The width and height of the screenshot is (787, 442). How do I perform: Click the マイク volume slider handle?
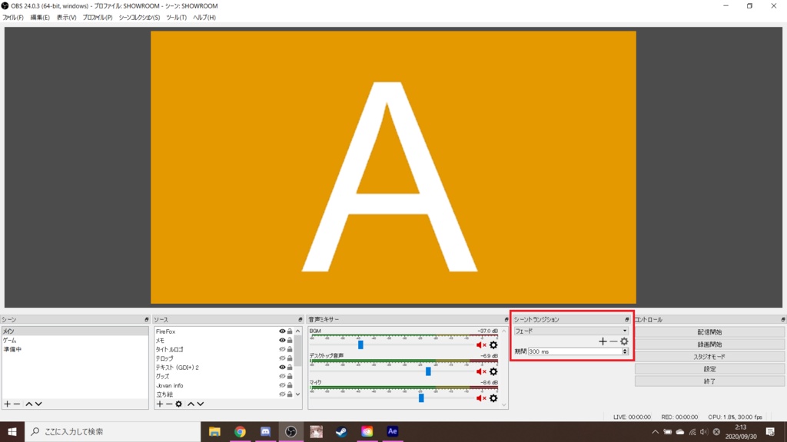[x=421, y=398]
